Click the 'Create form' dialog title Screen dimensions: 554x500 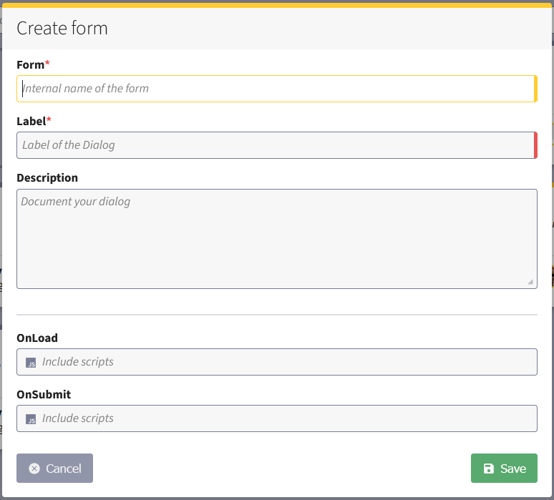coord(62,28)
